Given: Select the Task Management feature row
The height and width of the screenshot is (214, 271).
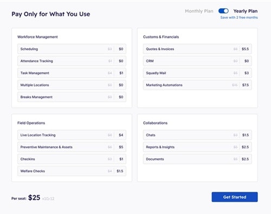Looking at the screenshot, I should (x=72, y=73).
